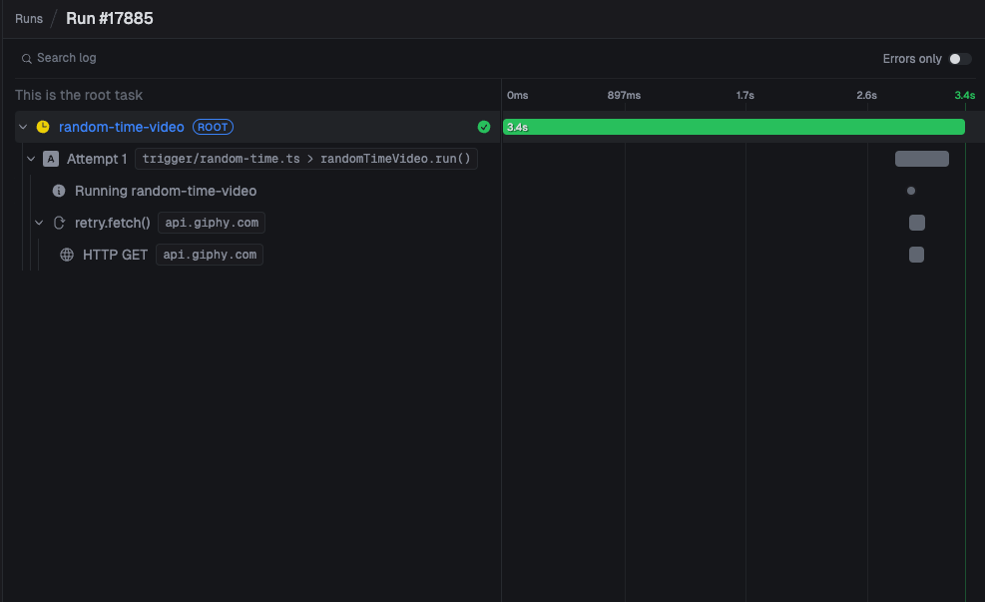985x602 pixels.
Task: Click the 897ms timeline label
Action: [x=624, y=96]
